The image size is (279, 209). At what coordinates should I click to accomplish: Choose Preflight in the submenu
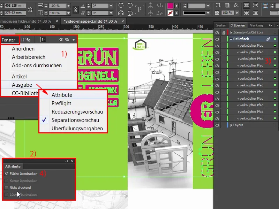61,103
